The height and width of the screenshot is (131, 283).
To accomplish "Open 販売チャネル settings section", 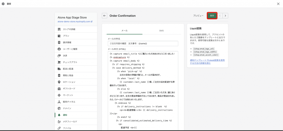I will click(76, 102).
